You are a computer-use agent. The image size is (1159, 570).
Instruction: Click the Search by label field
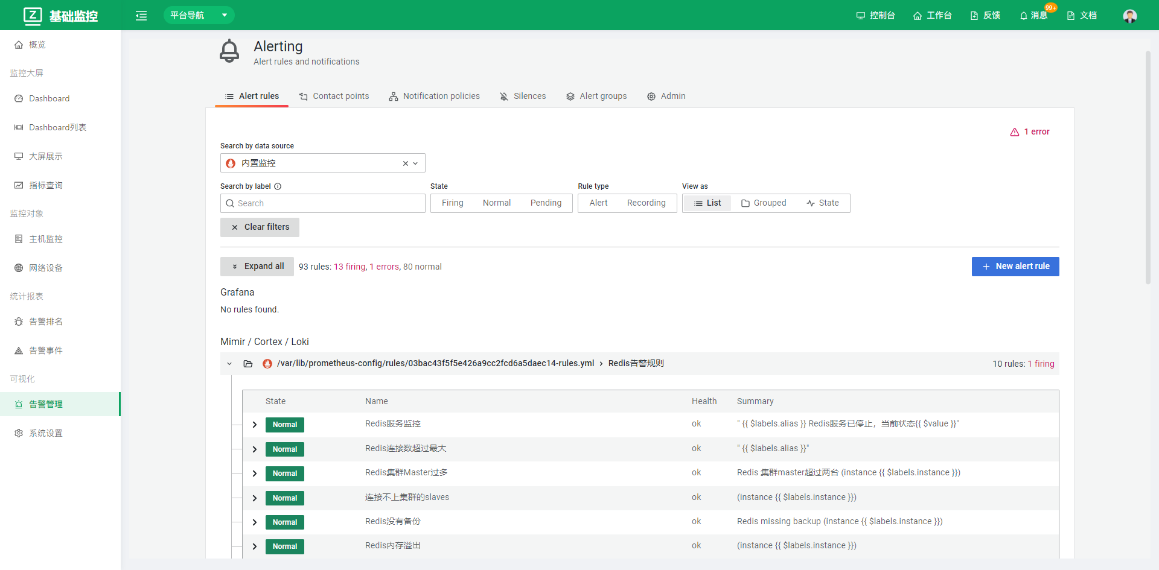(x=323, y=203)
